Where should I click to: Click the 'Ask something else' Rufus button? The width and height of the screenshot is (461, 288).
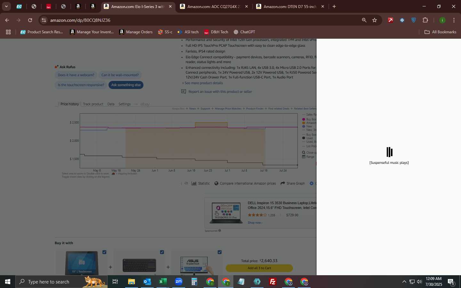[126, 85]
